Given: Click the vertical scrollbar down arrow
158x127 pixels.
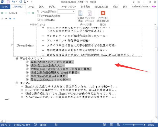Looking at the screenshot, I should tap(156, 118).
